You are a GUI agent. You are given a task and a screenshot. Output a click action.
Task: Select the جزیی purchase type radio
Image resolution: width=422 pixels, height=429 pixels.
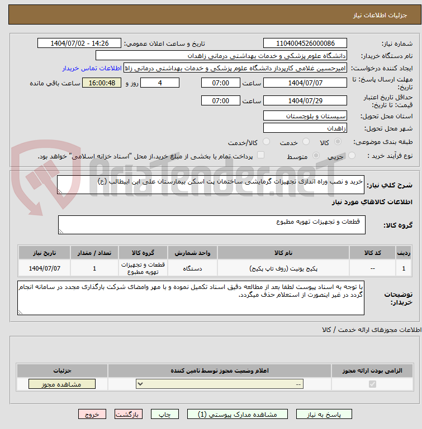352,156
